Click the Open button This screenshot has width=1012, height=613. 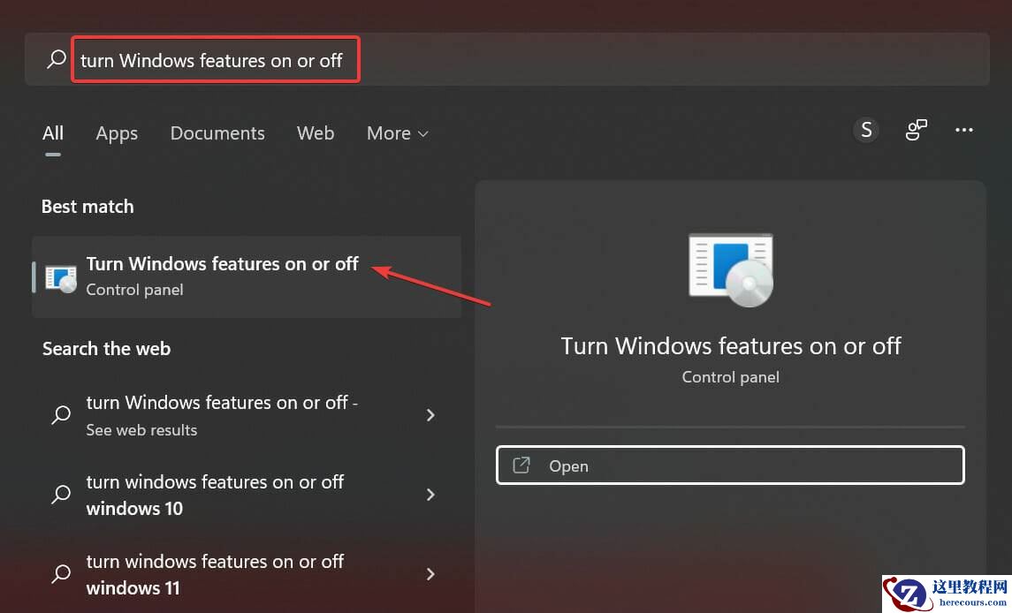730,465
